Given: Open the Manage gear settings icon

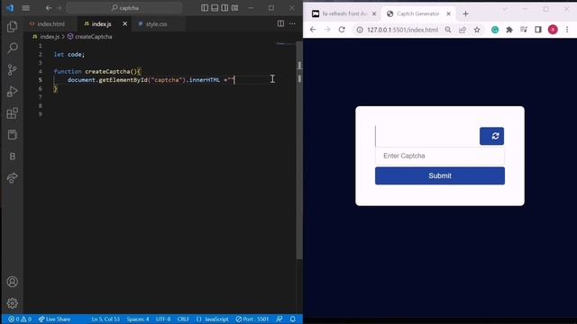Looking at the screenshot, I should pyautogui.click(x=12, y=303).
